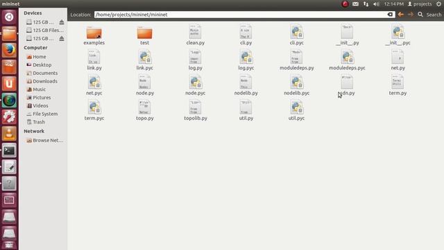Open Ubuntu One from launcher
Image resolution: width=444 pixels, height=250 pixels.
(9, 83)
